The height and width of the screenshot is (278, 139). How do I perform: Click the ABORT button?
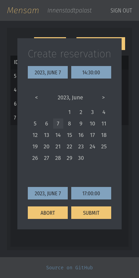(x=48, y=213)
